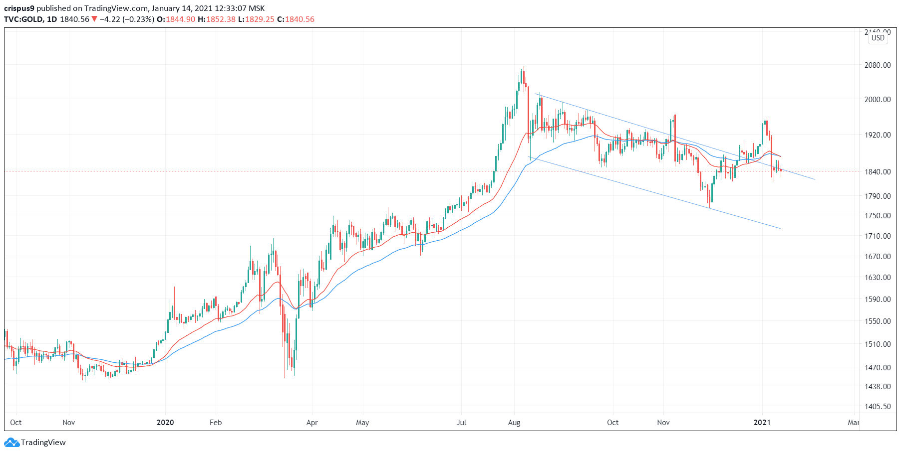This screenshot has width=901, height=454.
Task: Click the 2080.00 price axis label
Action: click(878, 65)
